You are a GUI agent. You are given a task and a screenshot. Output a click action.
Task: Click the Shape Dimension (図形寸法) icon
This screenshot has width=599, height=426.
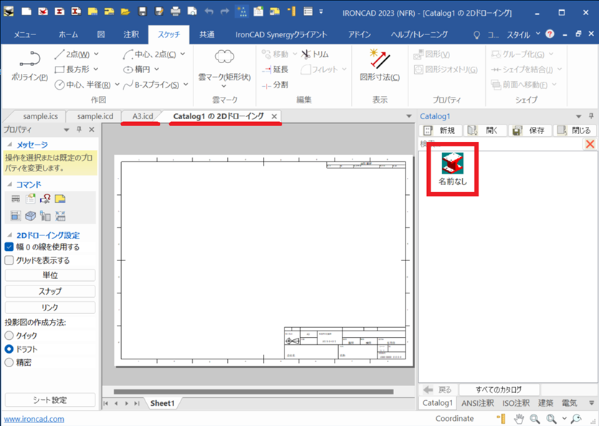pyautogui.click(x=379, y=65)
